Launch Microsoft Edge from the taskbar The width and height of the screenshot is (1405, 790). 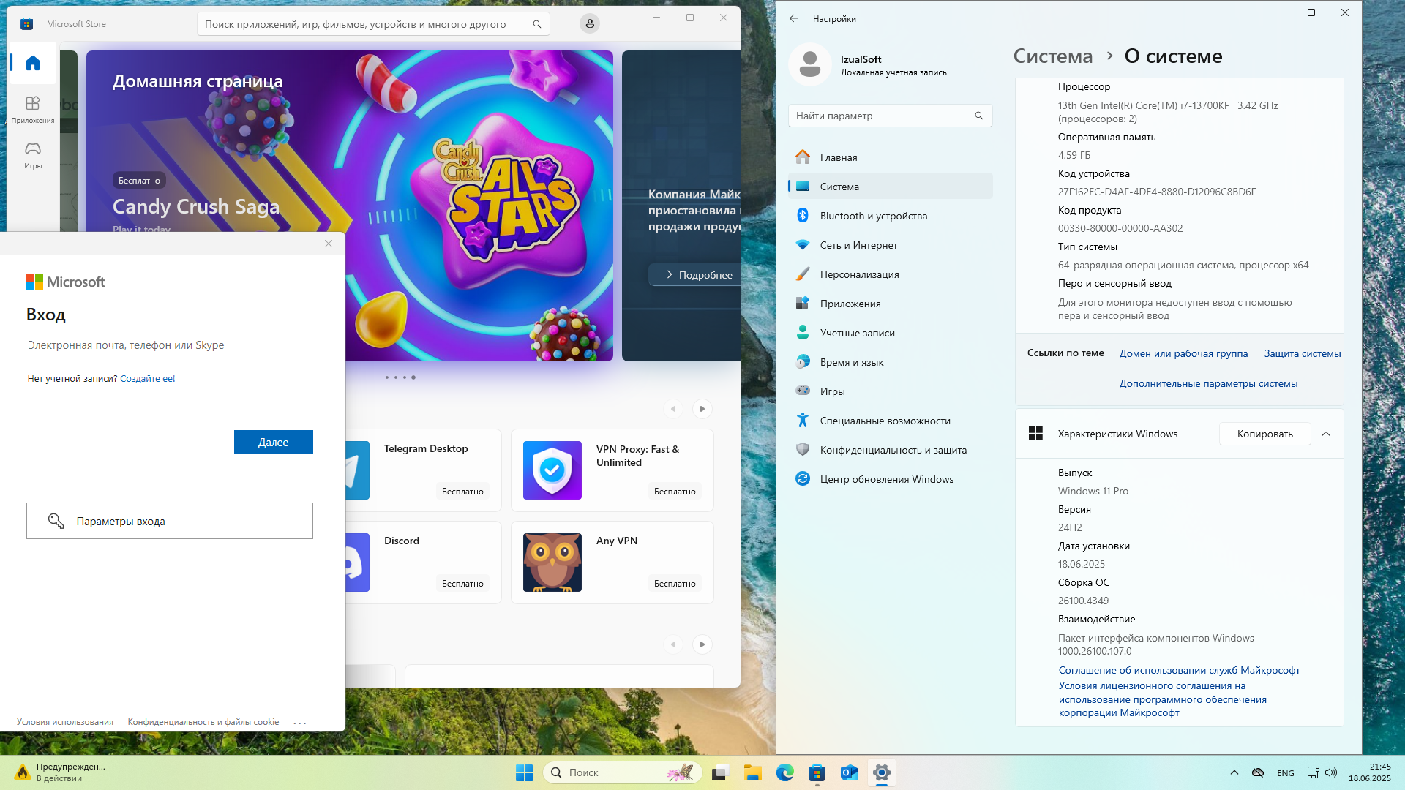pos(784,772)
